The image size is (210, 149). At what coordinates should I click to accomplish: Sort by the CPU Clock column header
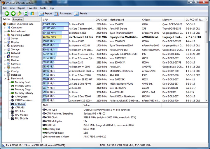coord(101,20)
